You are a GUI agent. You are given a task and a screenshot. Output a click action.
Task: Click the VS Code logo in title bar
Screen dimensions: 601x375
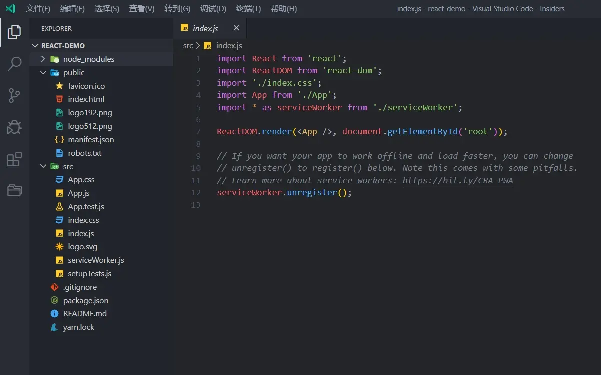click(10, 8)
